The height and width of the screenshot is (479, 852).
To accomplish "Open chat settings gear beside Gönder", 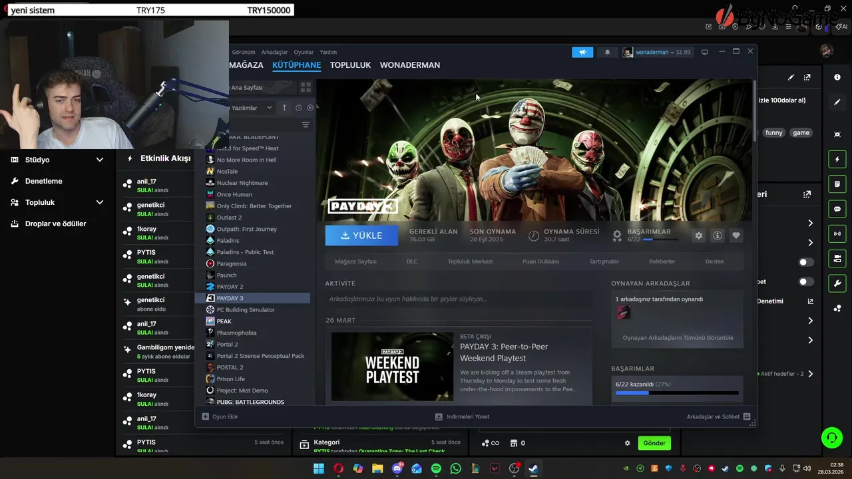I will click(627, 443).
